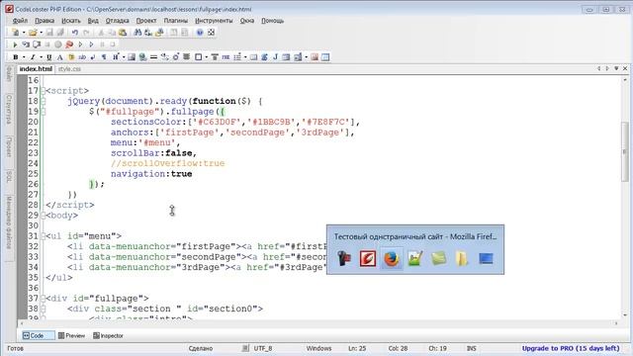Open the Отладка menu
This screenshot has width=633, height=356.
[117, 21]
